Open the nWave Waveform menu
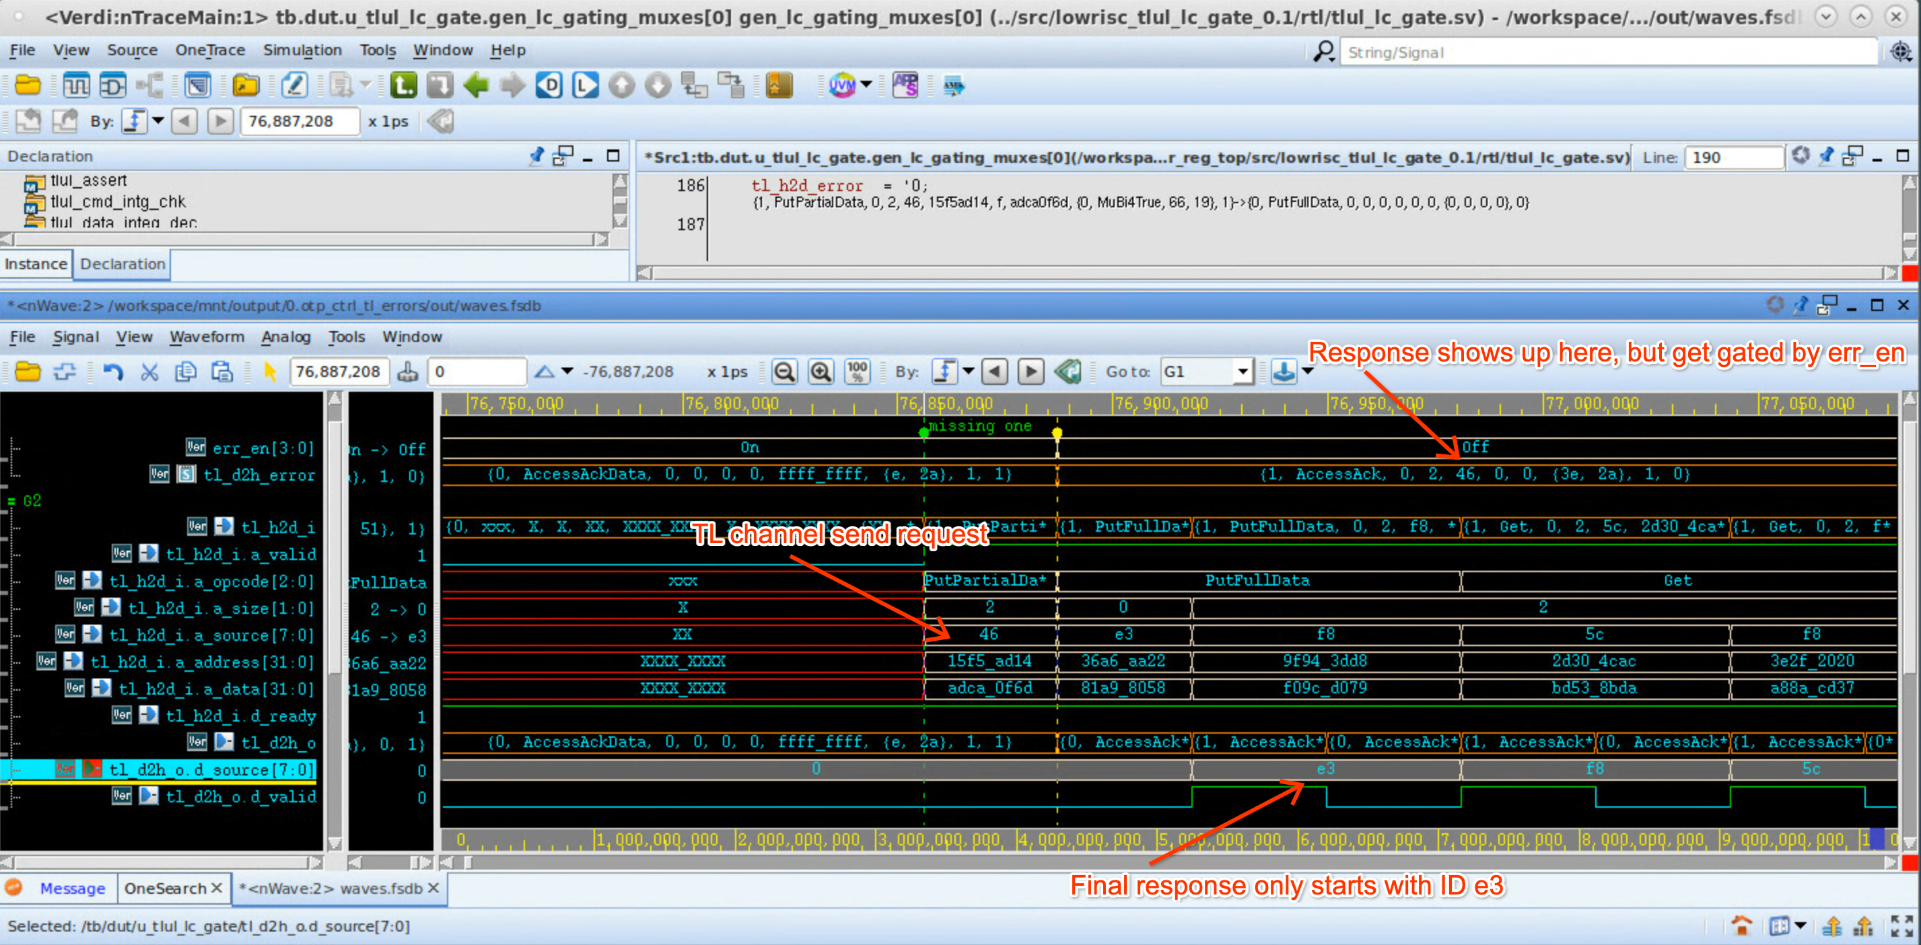Image resolution: width=1921 pixels, height=945 pixels. (207, 337)
